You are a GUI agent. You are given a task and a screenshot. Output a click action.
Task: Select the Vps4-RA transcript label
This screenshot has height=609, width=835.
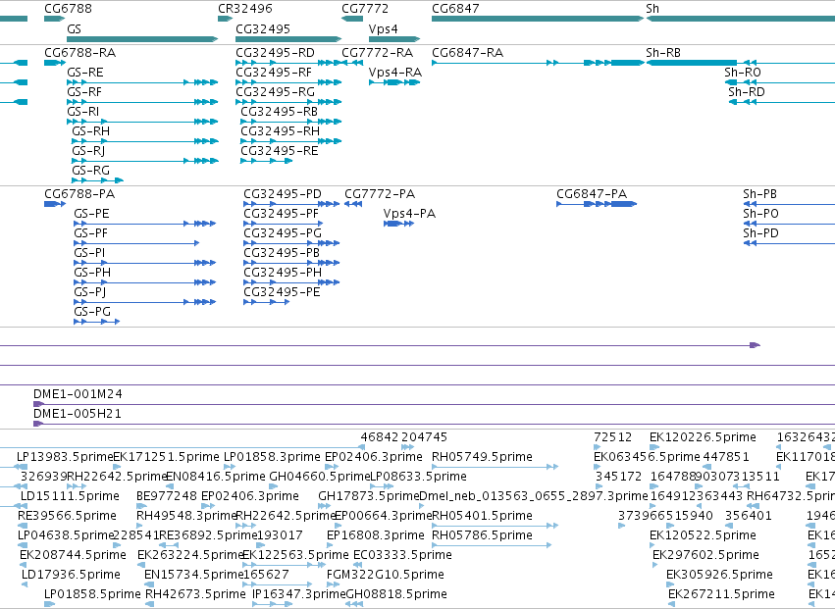click(x=395, y=73)
